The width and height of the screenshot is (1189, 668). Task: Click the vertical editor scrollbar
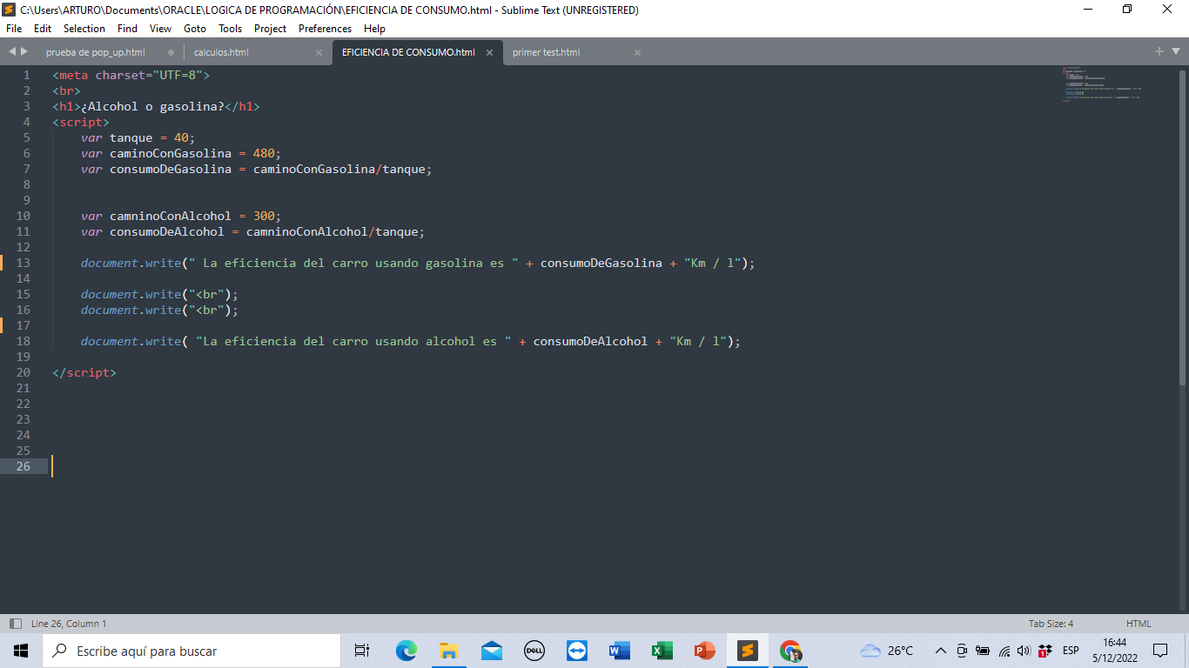point(1182,226)
